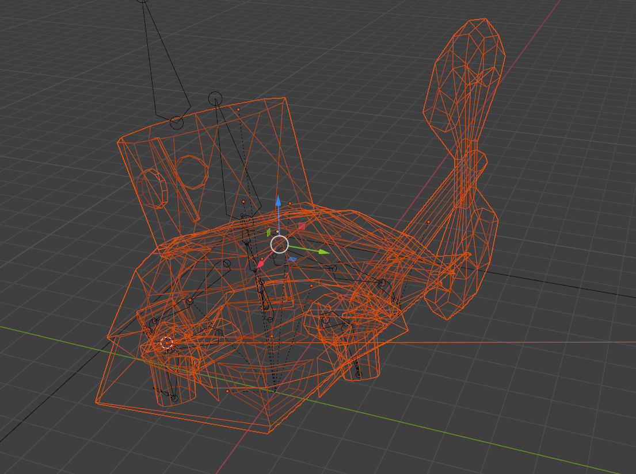This screenshot has height=474, width=636.
Task: Select the green plane handle of the gizmo
Action: [x=269, y=232]
